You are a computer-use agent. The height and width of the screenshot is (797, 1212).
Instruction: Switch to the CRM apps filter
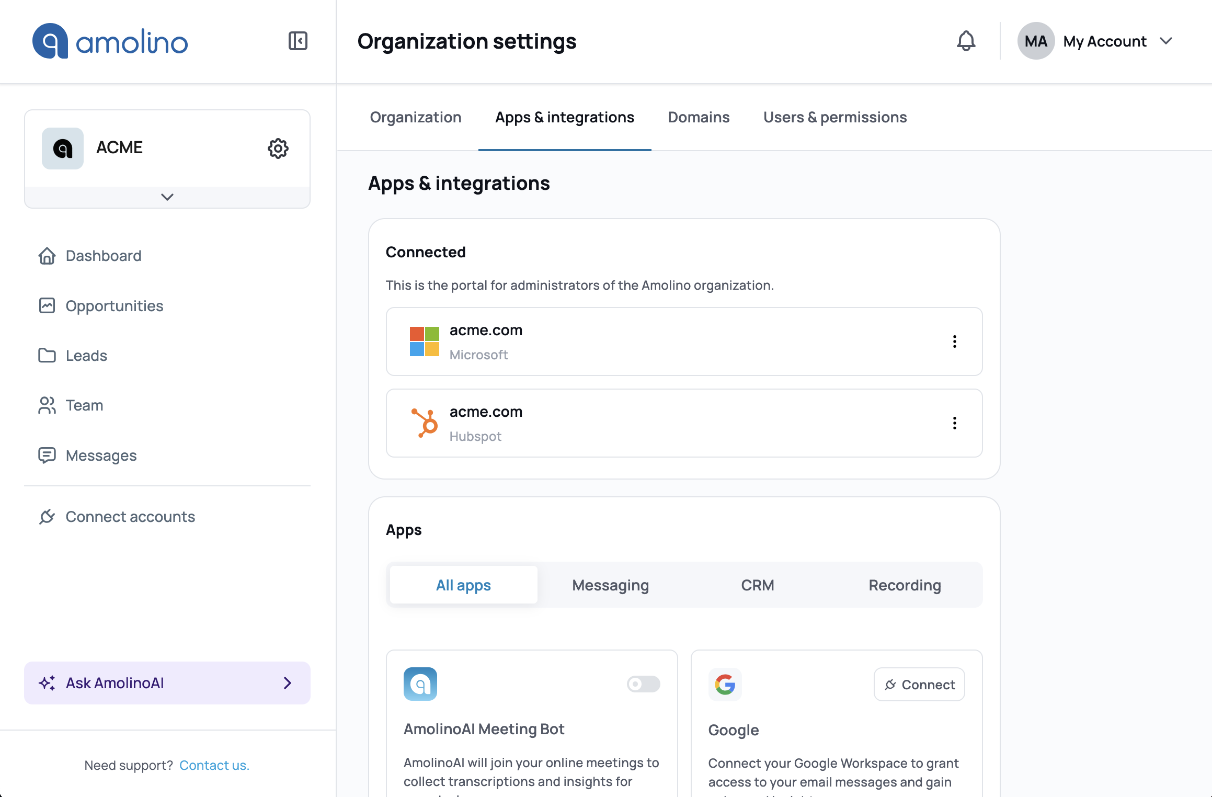pyautogui.click(x=758, y=585)
